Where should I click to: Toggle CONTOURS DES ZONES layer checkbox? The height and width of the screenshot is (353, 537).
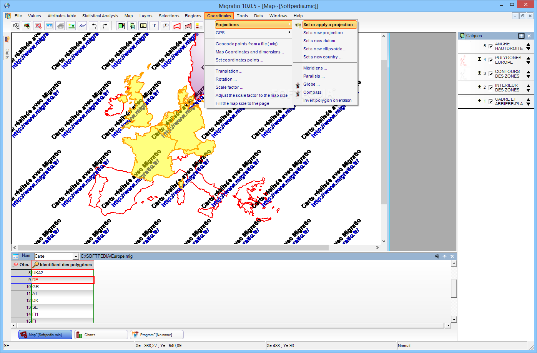[x=490, y=74]
